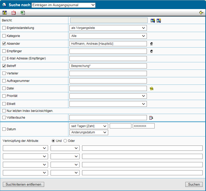Tick the Kategorie checkbox
The image size is (206, 191).
click(x=4, y=36)
